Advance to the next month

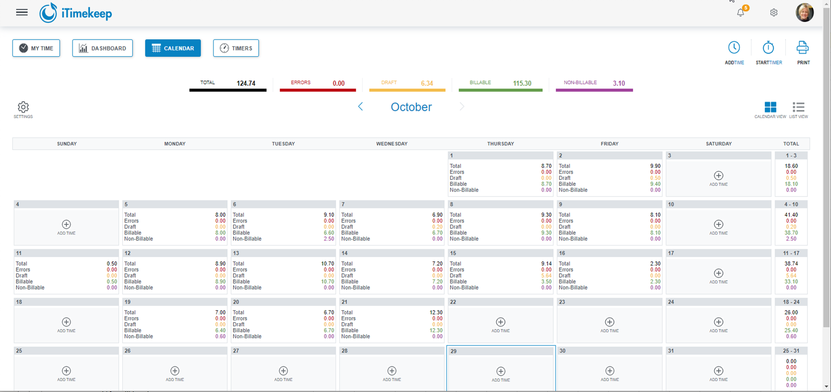point(462,106)
